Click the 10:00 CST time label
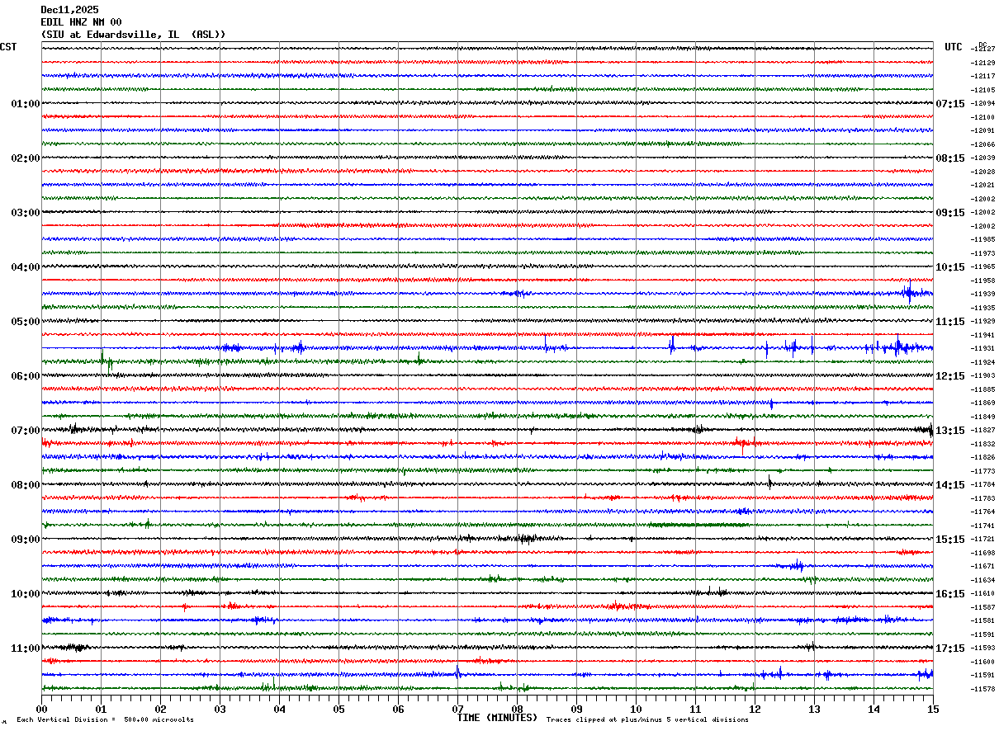The width and height of the screenshot is (999, 731). (26, 594)
